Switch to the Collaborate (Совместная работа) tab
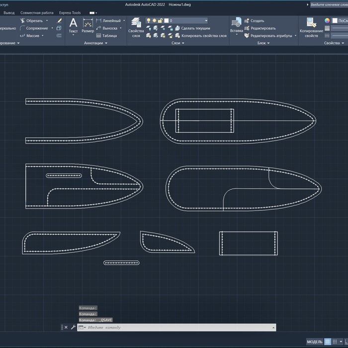This screenshot has width=348, height=348. 37,12
